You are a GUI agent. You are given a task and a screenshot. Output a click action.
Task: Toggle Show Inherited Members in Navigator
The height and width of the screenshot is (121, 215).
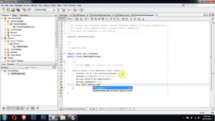coord(4,108)
